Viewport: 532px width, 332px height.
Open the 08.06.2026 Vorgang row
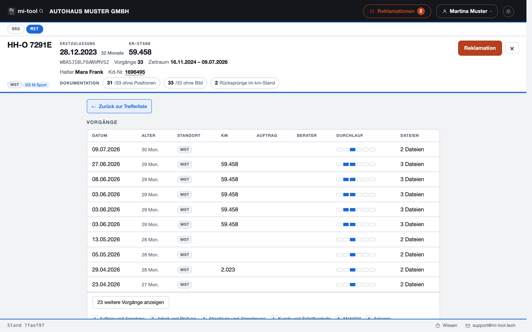click(263, 179)
